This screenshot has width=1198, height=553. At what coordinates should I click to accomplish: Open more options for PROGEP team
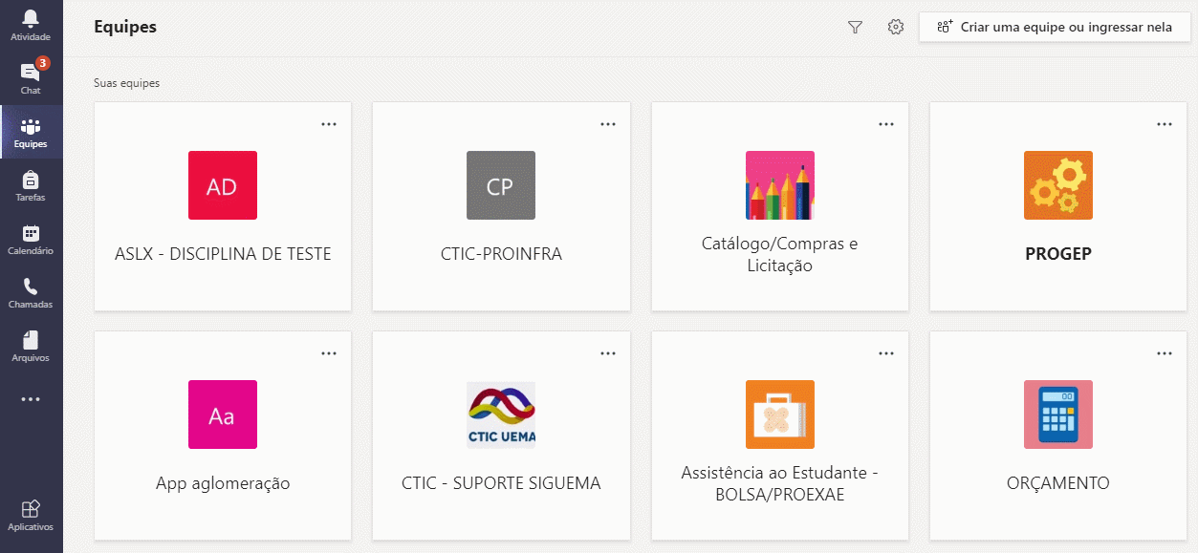point(1165,124)
